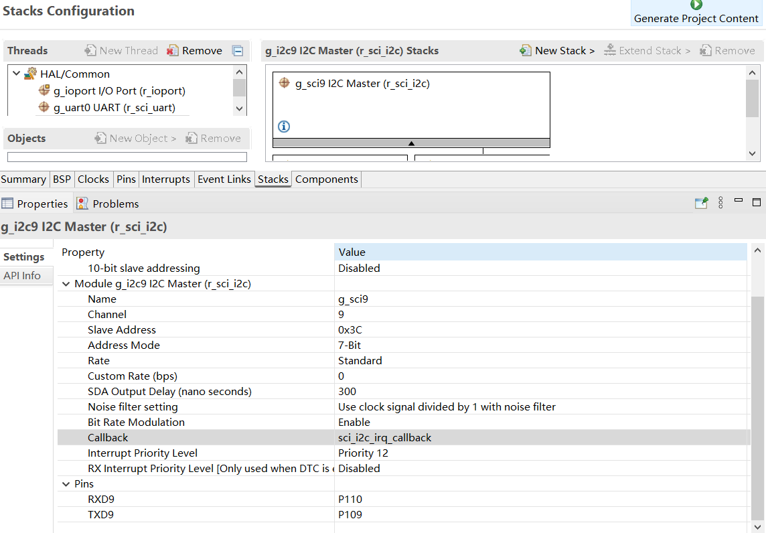Collapse the Module g_i2c9 I2C Master section
This screenshot has height=533, width=766.
[66, 284]
